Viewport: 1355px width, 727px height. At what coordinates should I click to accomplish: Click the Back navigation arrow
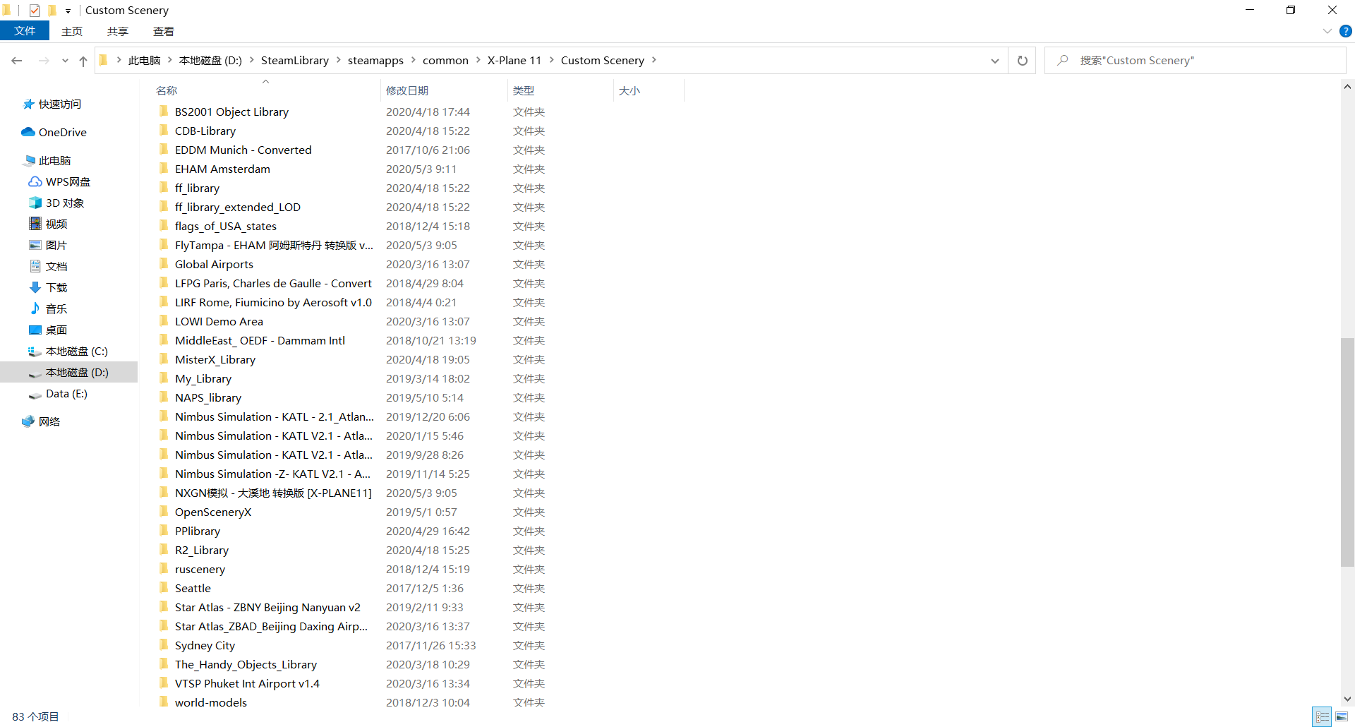(17, 61)
